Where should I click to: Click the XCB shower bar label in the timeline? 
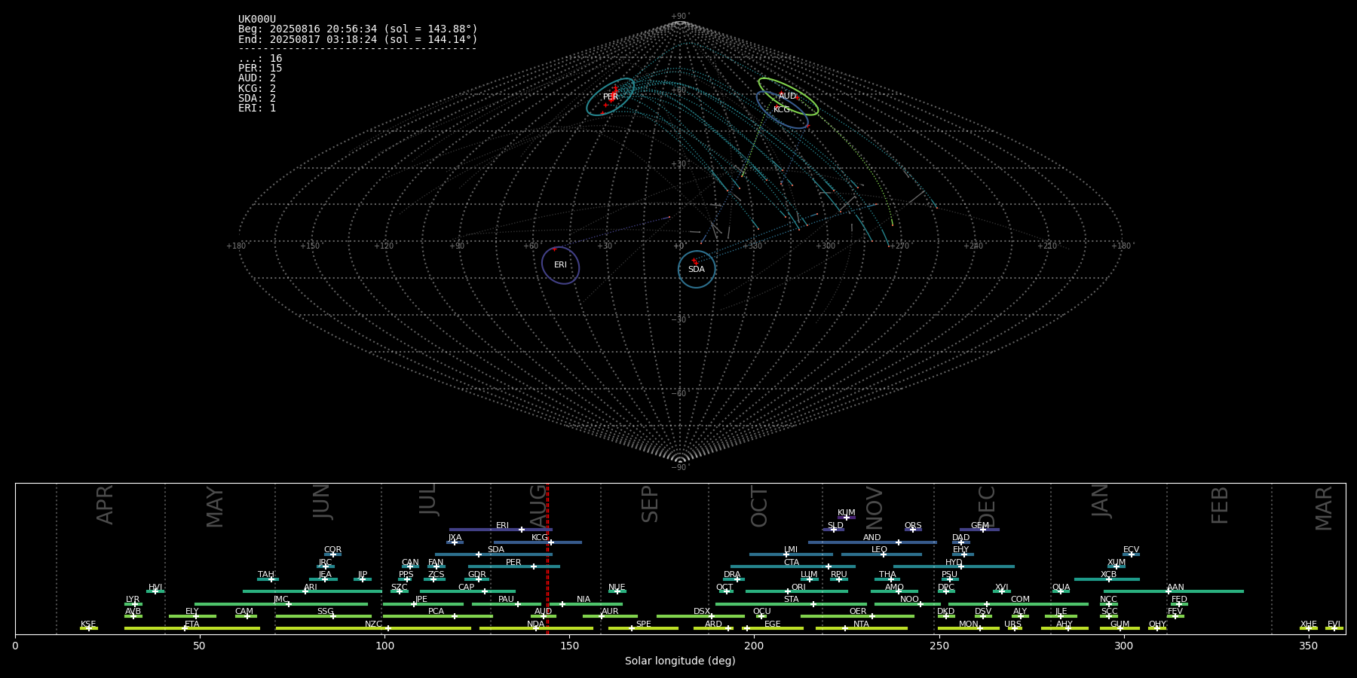[x=1108, y=575]
